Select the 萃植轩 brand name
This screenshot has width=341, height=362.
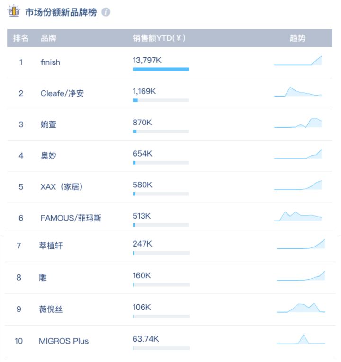coord(51,246)
